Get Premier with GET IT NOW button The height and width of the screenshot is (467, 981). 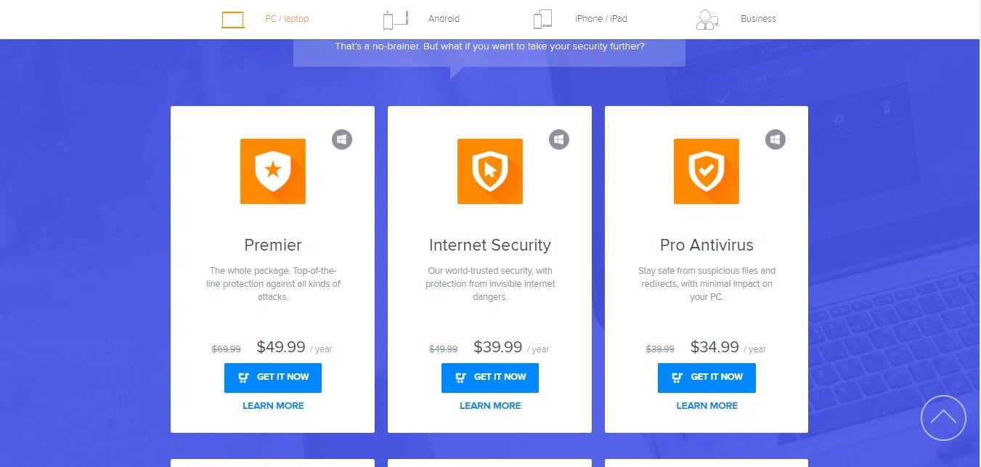tap(273, 378)
